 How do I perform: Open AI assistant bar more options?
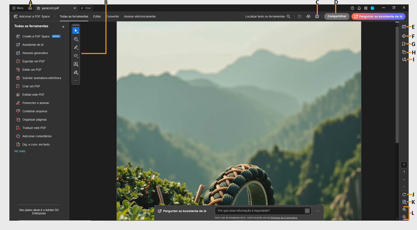318,211
